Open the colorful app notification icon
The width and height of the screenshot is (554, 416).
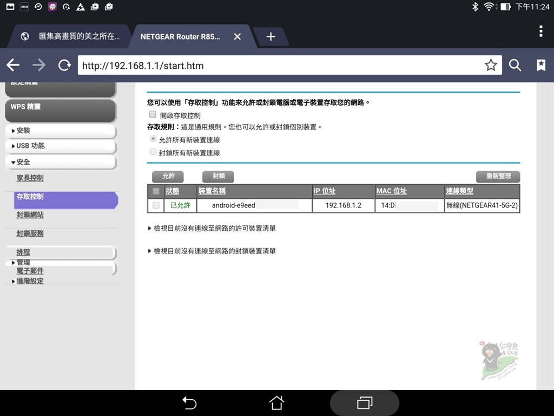pos(52,6)
